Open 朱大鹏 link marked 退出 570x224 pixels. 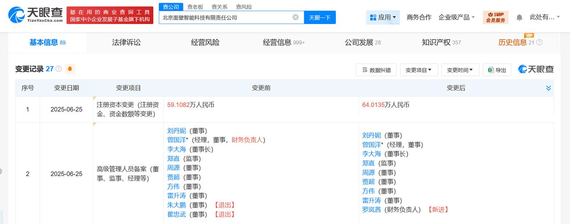[x=177, y=205]
